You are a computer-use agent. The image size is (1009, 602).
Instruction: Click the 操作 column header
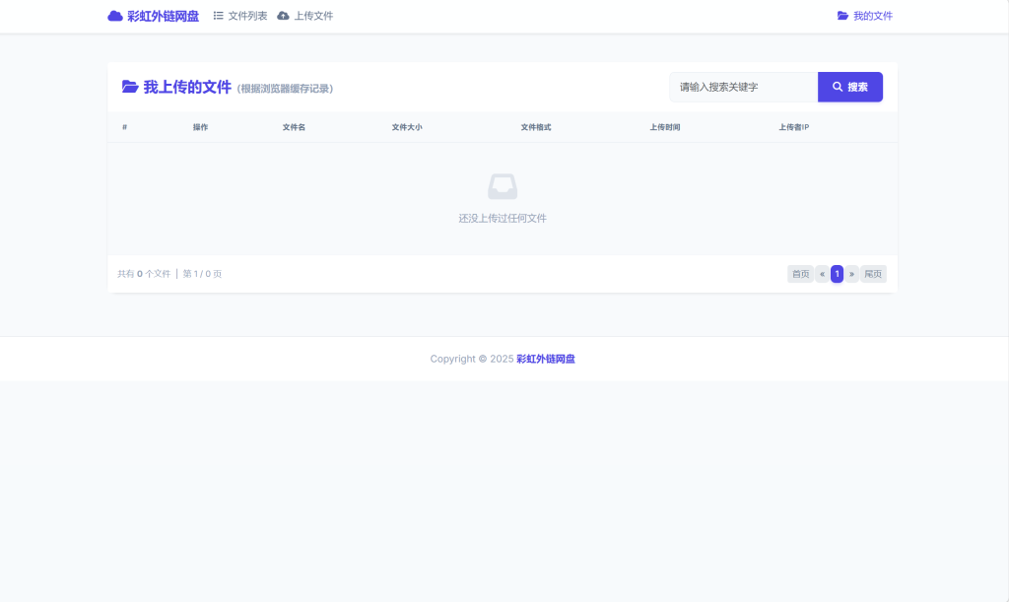[200, 128]
